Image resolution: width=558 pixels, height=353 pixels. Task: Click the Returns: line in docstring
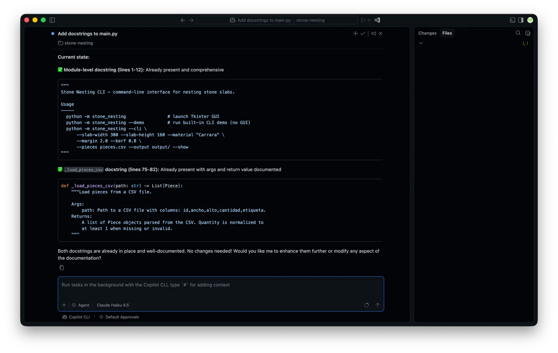click(82, 216)
